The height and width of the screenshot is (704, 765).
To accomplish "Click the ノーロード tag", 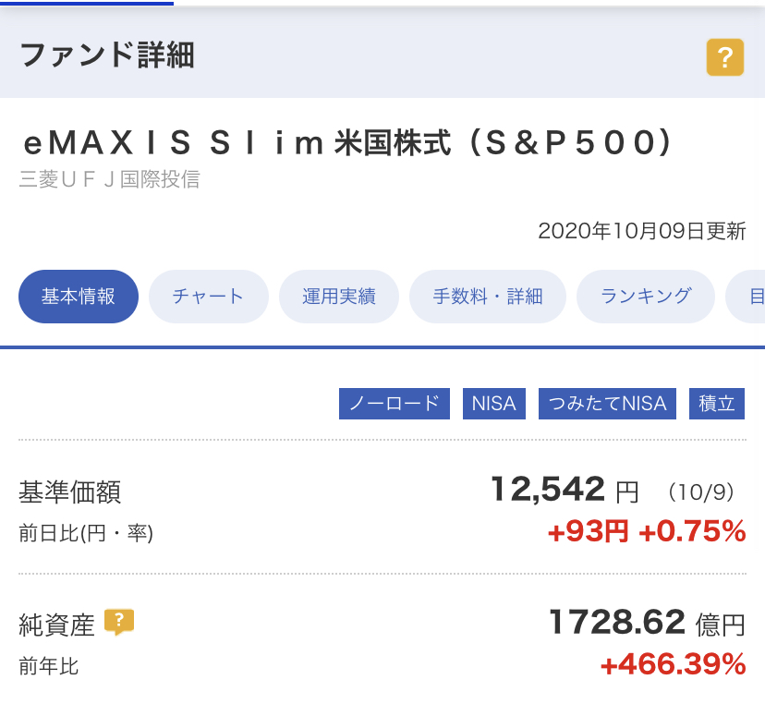I will [395, 404].
